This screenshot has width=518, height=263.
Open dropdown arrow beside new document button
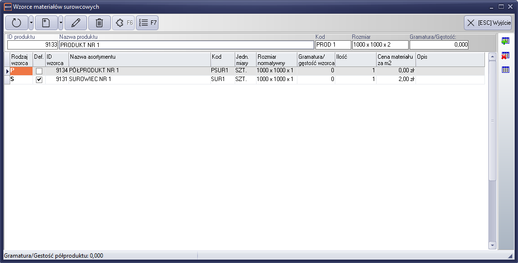click(61, 23)
